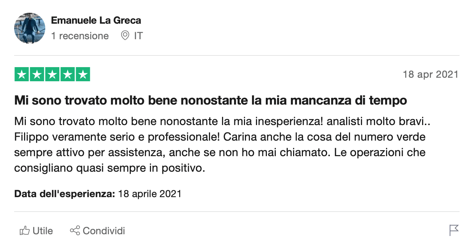Screen dimensions: 473x248
Task: Open the reviewer name Emanuele La Greca
Action: pos(96,20)
